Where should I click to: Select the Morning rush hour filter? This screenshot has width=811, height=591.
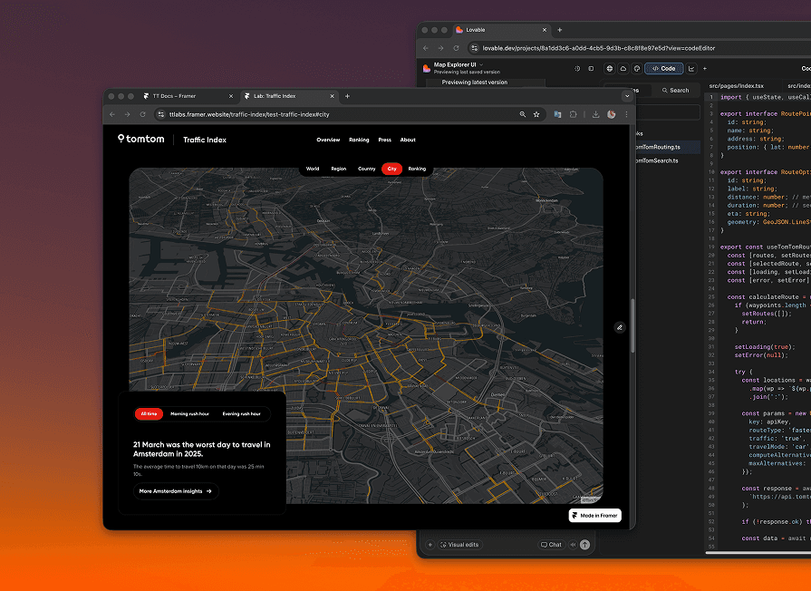click(x=189, y=413)
